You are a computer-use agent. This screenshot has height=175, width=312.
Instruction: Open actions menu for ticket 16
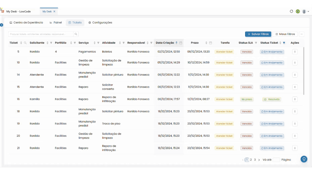coord(295,99)
